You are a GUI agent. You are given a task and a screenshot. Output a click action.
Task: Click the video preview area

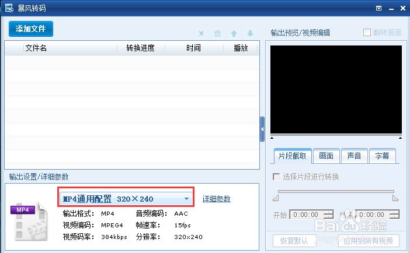point(336,90)
